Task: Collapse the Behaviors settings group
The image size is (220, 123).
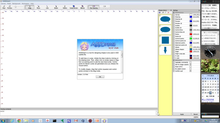Action: [x=174, y=60]
